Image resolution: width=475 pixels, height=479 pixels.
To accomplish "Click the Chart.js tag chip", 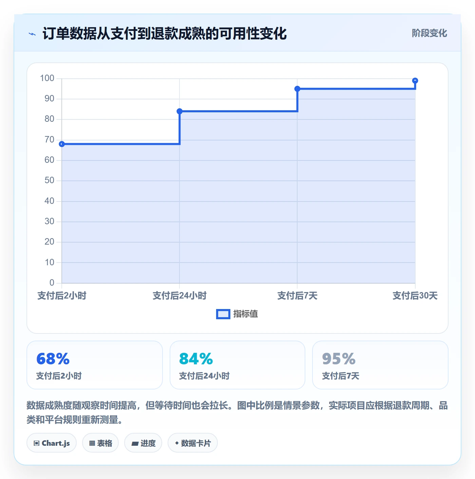I will click(x=52, y=443).
